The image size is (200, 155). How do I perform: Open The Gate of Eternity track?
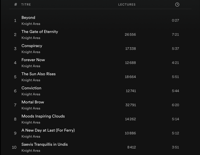point(40,32)
